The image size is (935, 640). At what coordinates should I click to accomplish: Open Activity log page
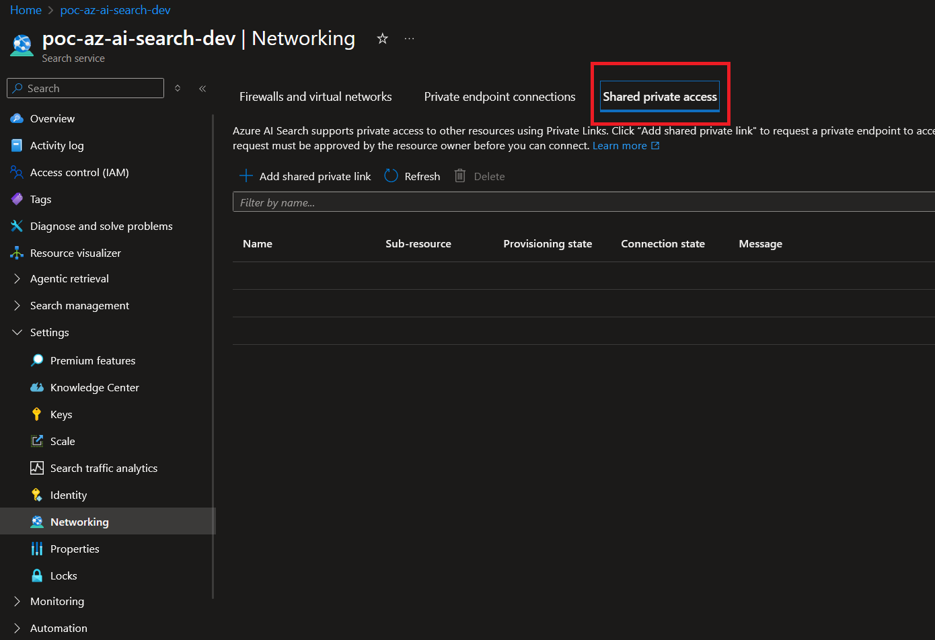click(57, 145)
